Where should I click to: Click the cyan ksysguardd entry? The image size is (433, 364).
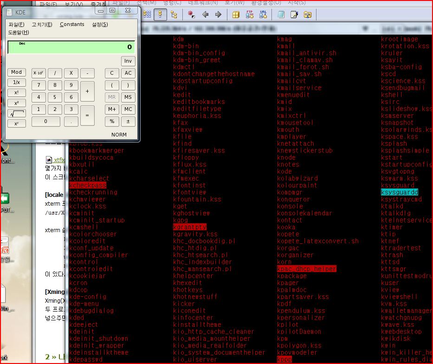(400, 192)
